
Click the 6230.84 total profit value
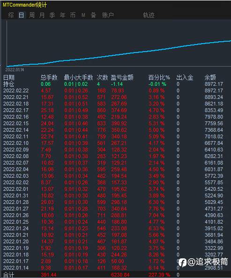(x=120, y=275)
